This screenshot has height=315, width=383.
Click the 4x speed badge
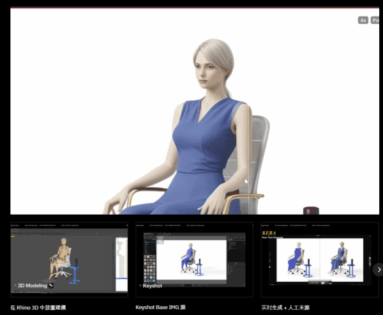point(363,20)
